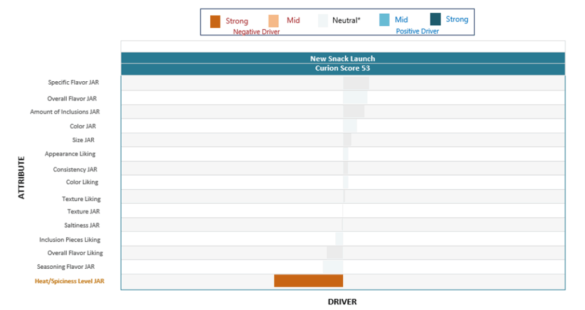Select the Seasoning Flavor JAR bar
Viewport: 585px width, 310px height.
pos(333,267)
